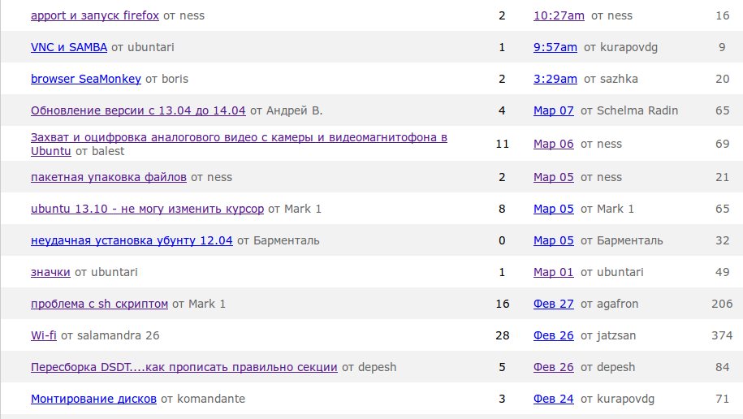The height and width of the screenshot is (419, 743).
Task: Go to the Мар 07 last post
Action: (554, 110)
